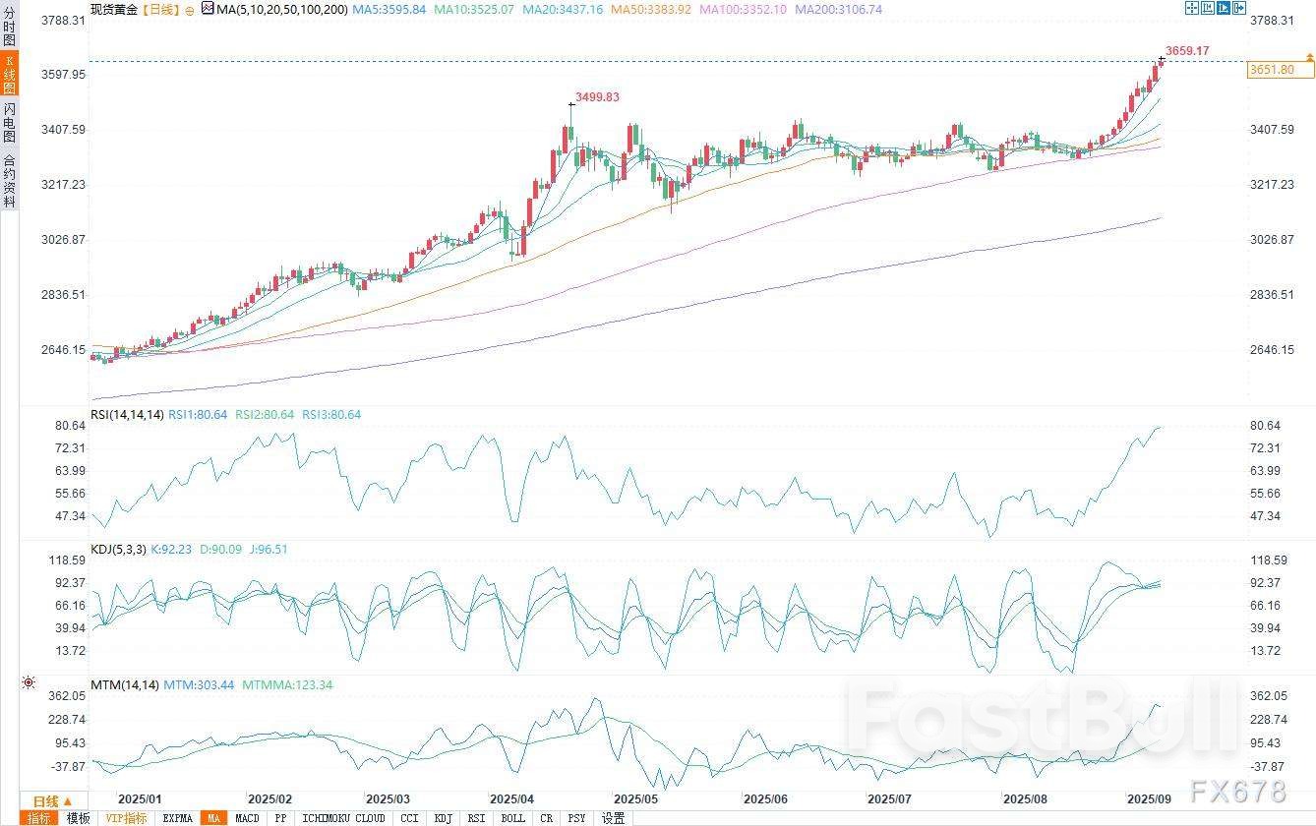
Task: Click the red sun icon near MTM
Action: click(x=29, y=682)
